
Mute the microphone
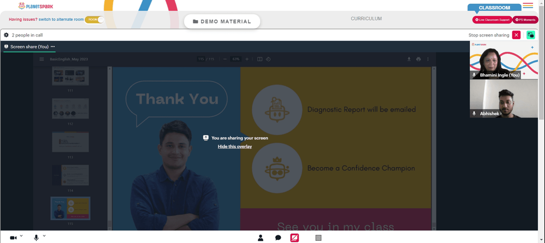[37, 238]
